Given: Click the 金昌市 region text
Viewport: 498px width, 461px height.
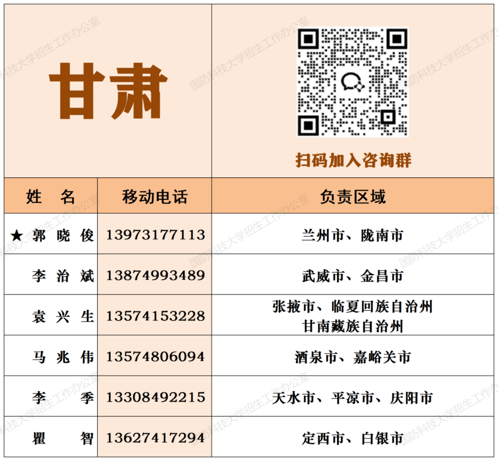Looking at the screenshot, I should tap(382, 276).
